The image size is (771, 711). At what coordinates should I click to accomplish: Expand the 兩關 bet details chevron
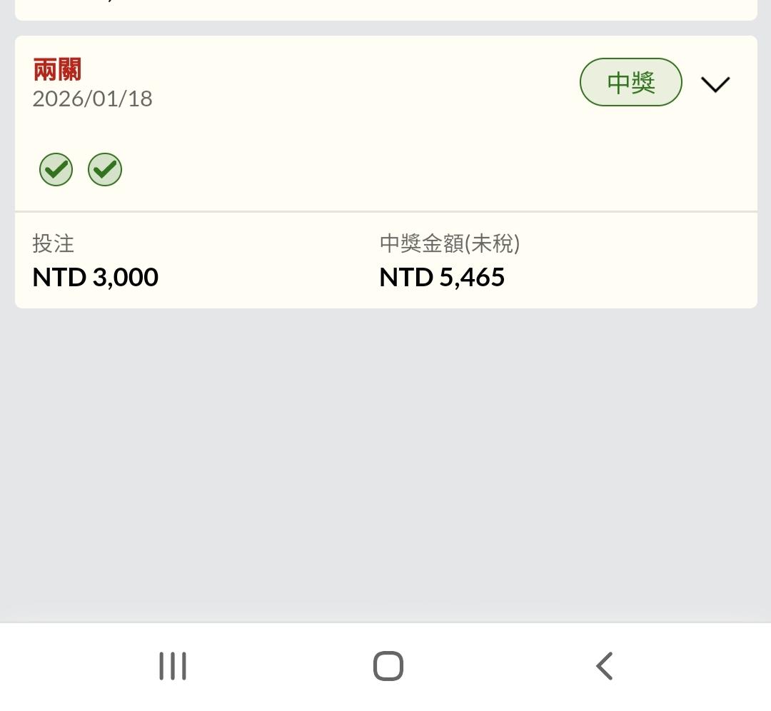pyautogui.click(x=715, y=84)
